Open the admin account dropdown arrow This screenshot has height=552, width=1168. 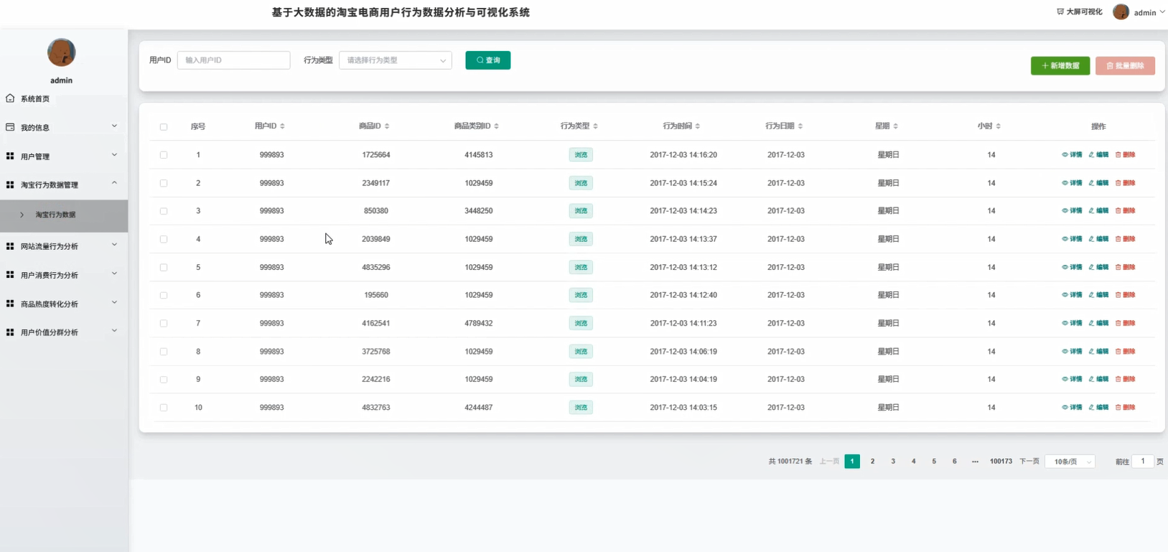click(x=1162, y=12)
